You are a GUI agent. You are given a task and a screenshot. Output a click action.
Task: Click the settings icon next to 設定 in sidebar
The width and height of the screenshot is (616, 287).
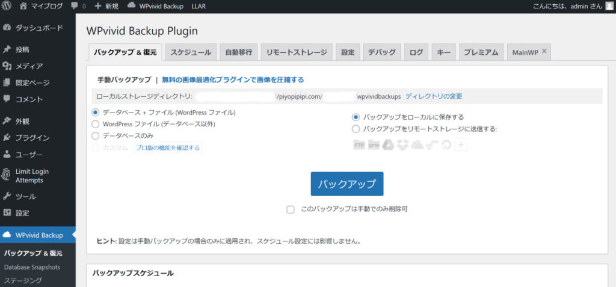click(x=7, y=213)
